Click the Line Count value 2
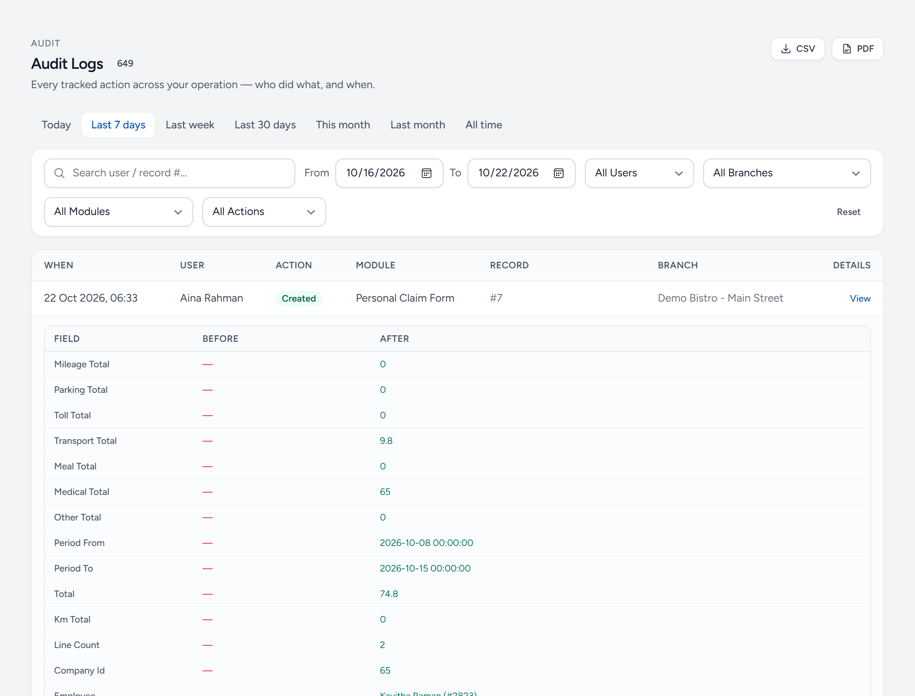The height and width of the screenshot is (696, 915). coord(382,645)
